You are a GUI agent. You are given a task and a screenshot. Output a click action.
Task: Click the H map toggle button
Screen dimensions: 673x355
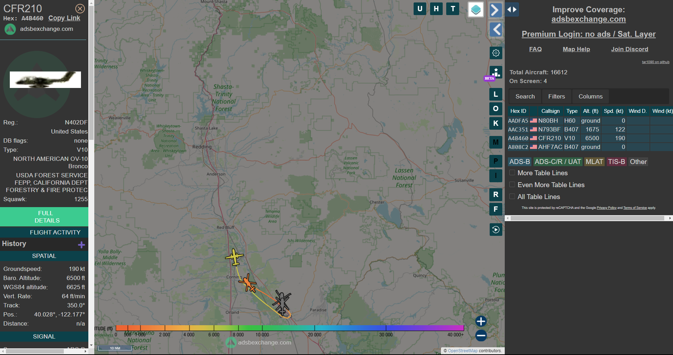tap(436, 9)
